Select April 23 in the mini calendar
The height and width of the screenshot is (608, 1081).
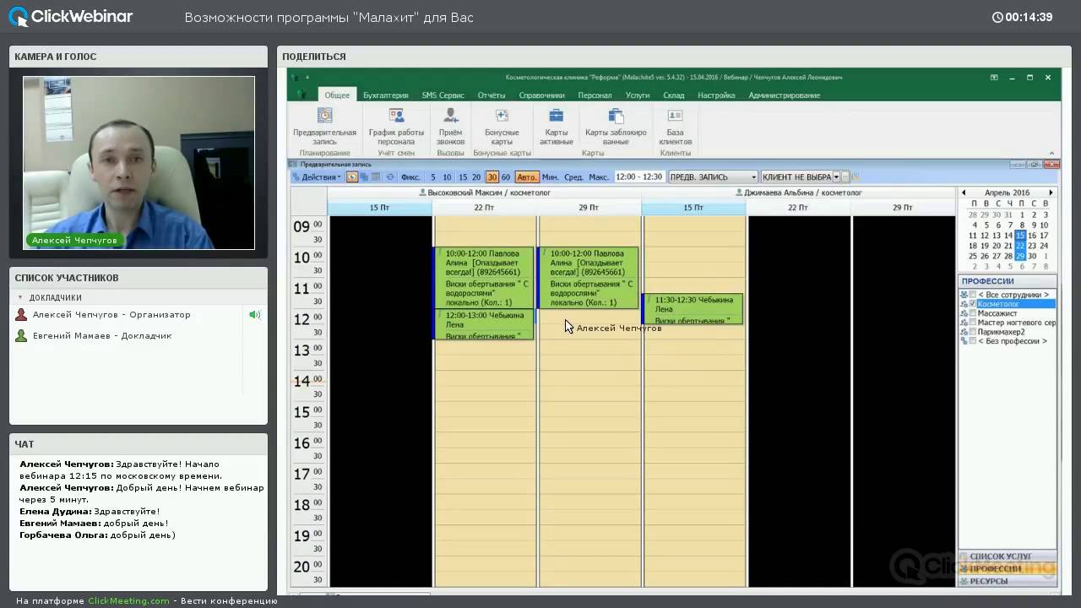tap(1032, 246)
